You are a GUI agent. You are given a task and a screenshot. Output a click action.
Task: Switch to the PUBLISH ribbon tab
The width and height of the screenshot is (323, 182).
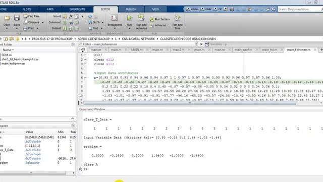(131, 9)
